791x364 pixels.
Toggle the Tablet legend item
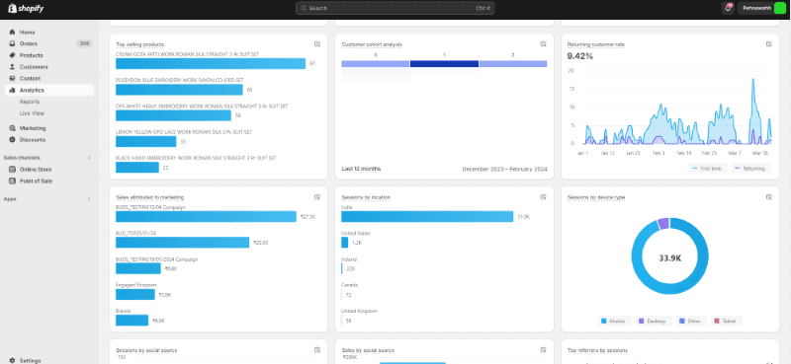(727, 322)
